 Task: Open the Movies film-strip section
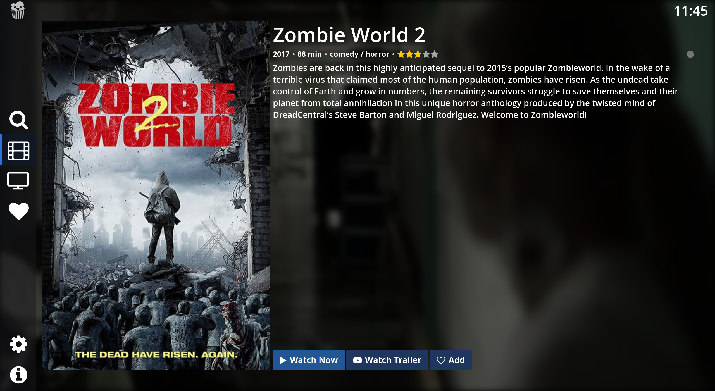[x=18, y=151]
